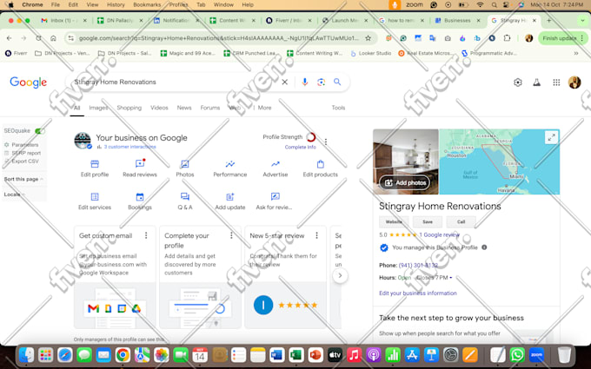The width and height of the screenshot is (591, 369).
Task: Open Safari from the Dock
Action: (x=65, y=355)
